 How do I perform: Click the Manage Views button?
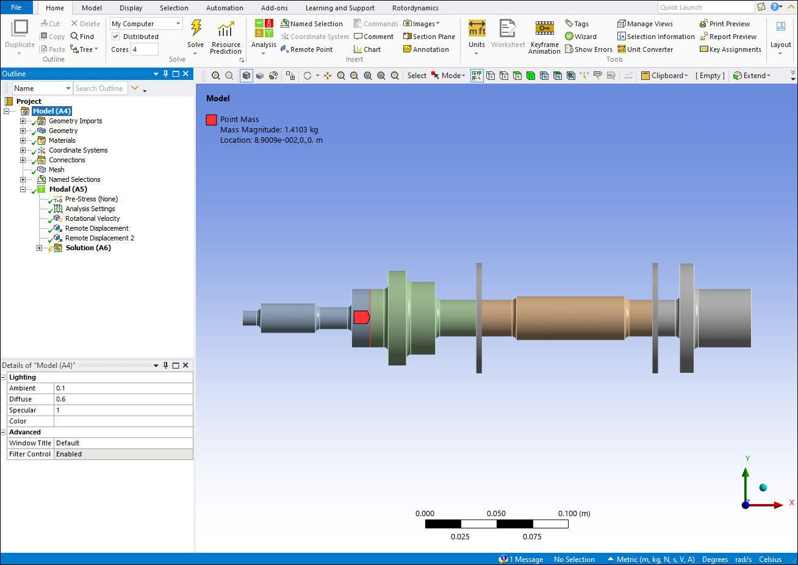click(x=645, y=24)
